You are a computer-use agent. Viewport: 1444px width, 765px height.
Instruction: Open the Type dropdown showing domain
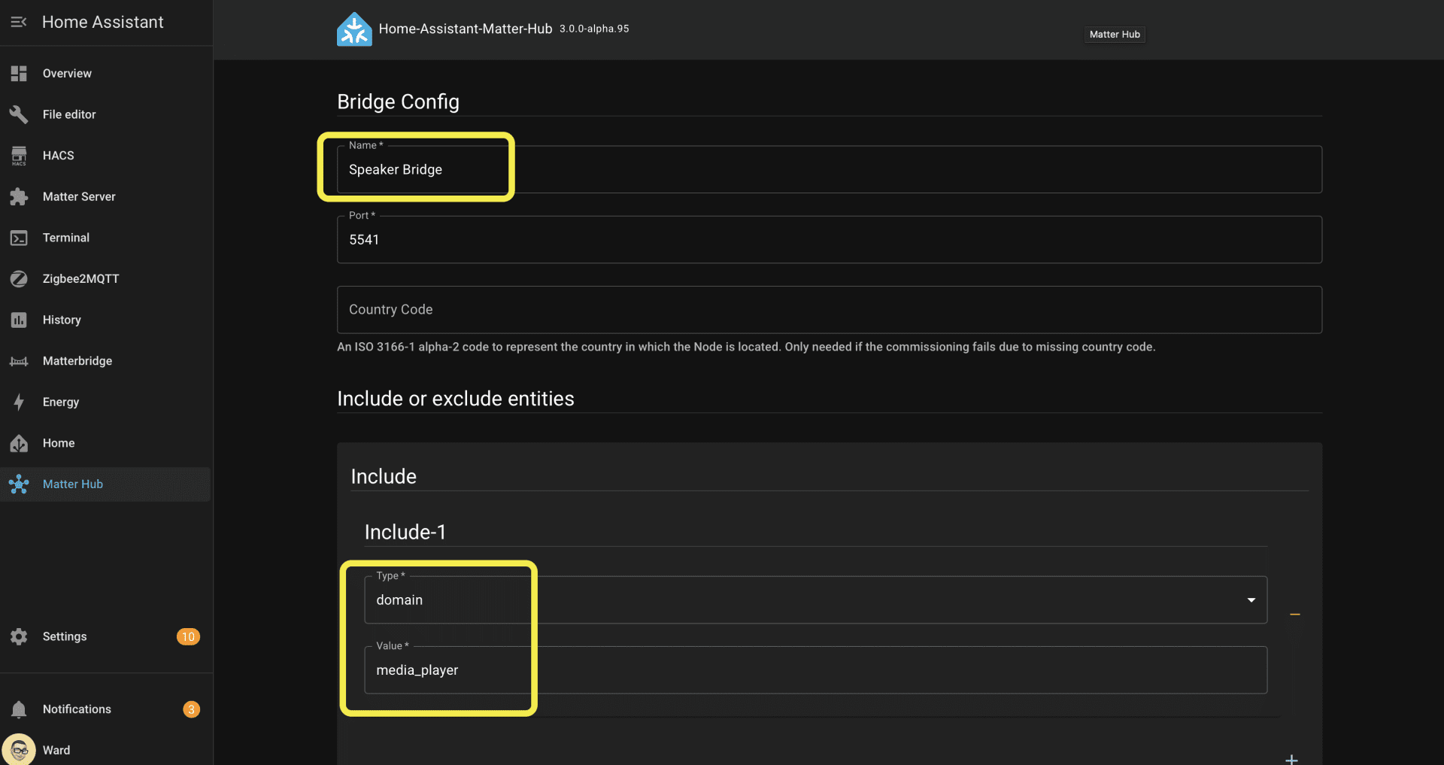pyautogui.click(x=815, y=600)
